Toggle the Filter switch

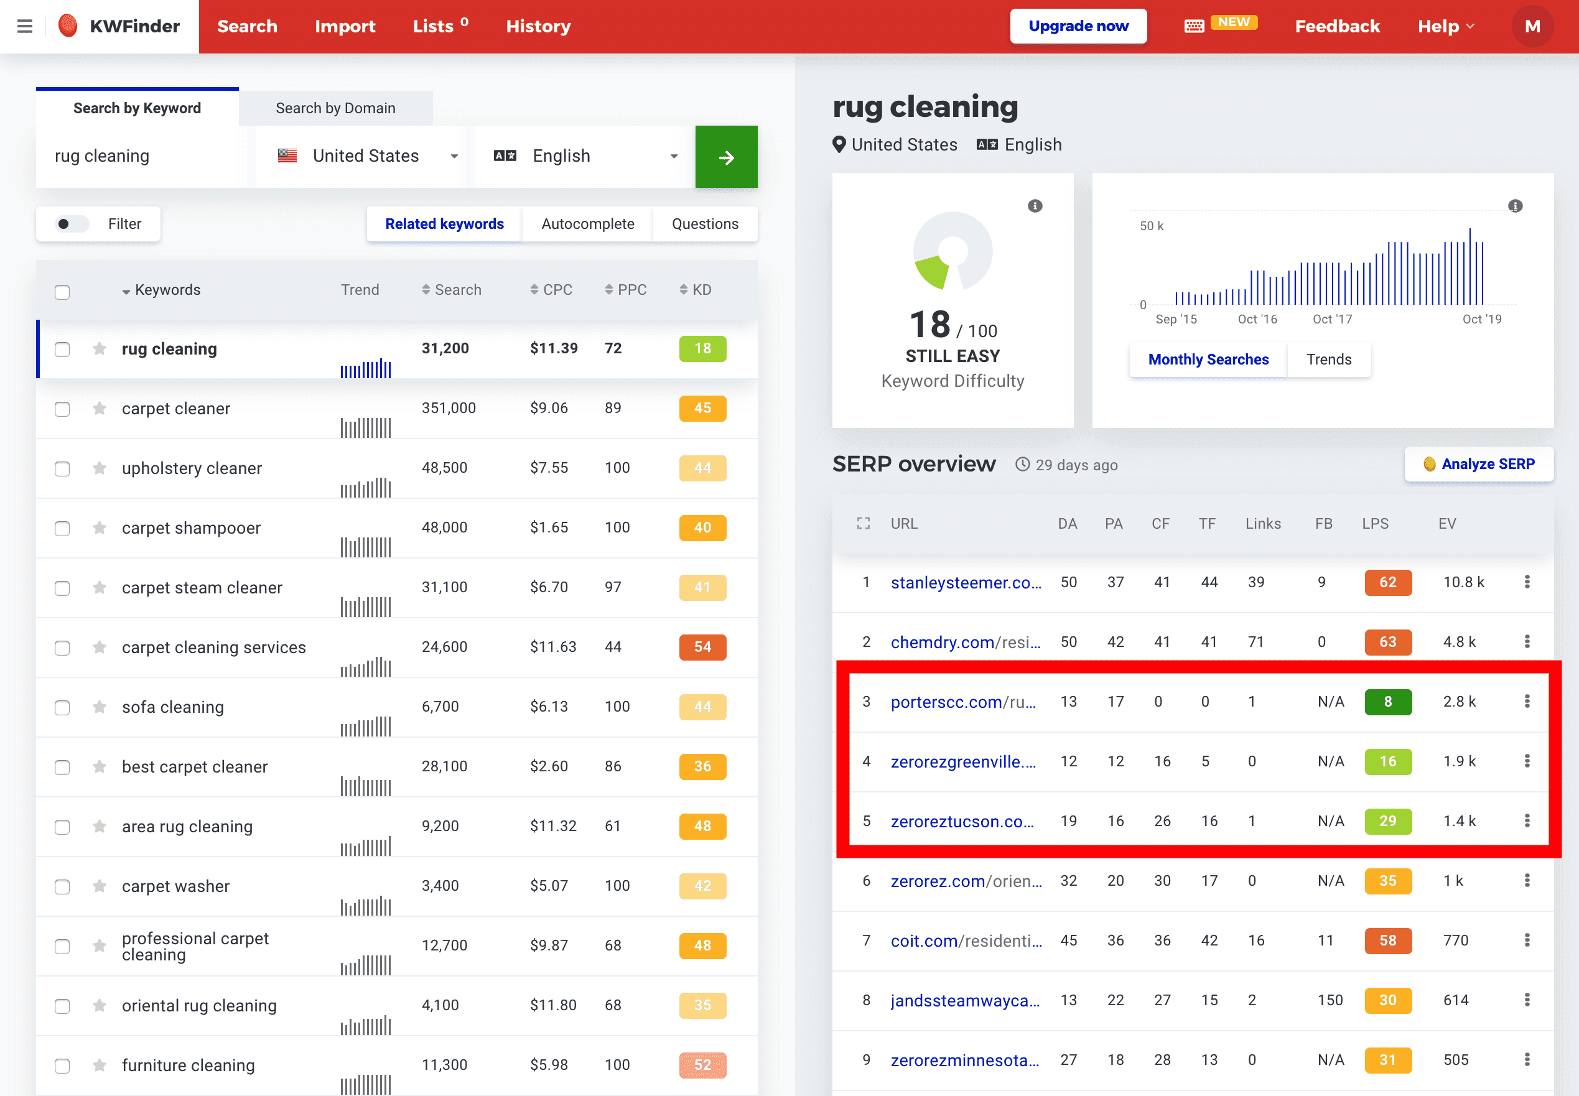(72, 224)
